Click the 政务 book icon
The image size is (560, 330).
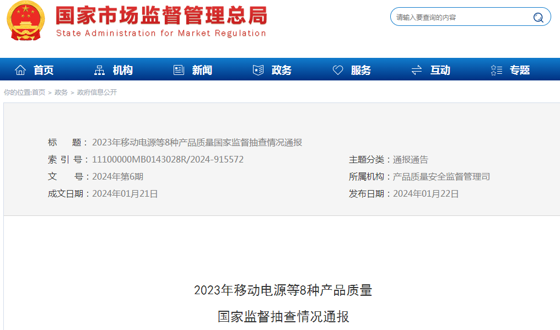click(257, 69)
